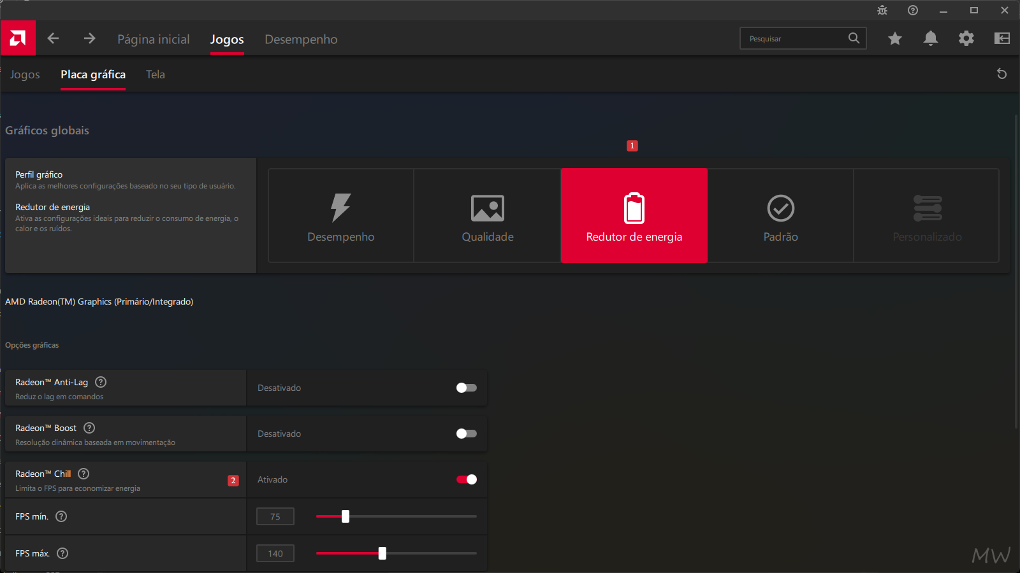Screen dimensions: 1020x573
Task: Open notifications bell icon
Action: click(x=931, y=38)
